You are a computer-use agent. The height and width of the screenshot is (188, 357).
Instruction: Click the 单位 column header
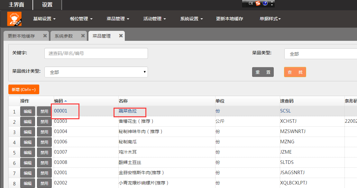(220, 101)
